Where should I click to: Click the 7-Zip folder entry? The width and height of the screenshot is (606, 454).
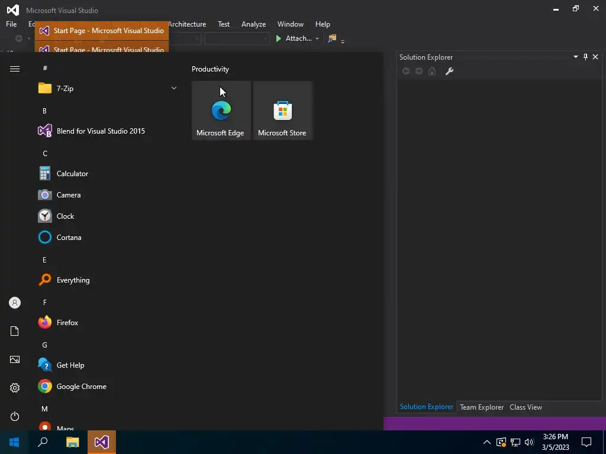click(108, 89)
